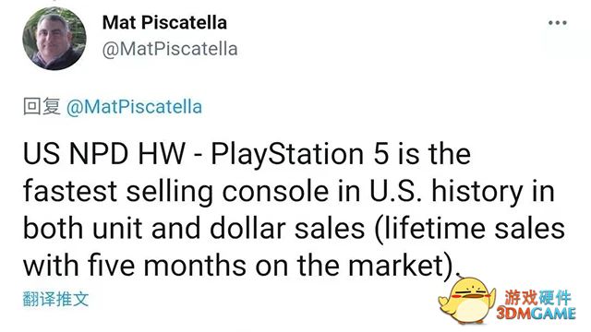The height and width of the screenshot is (332, 591).
Task: Open the three-dot more options menu
Action: click(558, 23)
